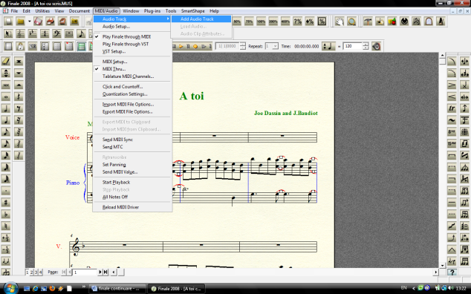
Task: Toggle Play Finale through MIDI option
Action: (132, 36)
